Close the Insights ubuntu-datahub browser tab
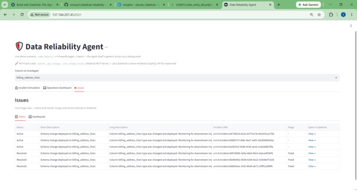Viewport: 357px width, 191px height. (x=164, y=4)
